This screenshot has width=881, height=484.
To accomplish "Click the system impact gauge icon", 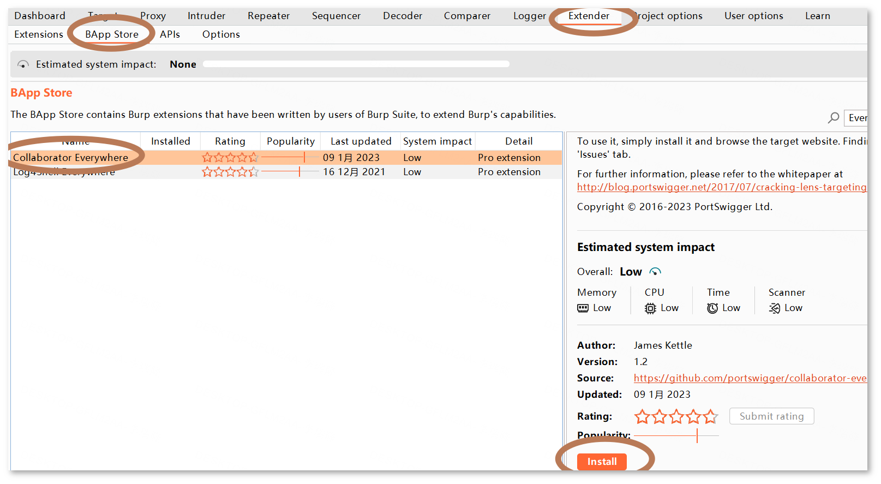I will 23,64.
